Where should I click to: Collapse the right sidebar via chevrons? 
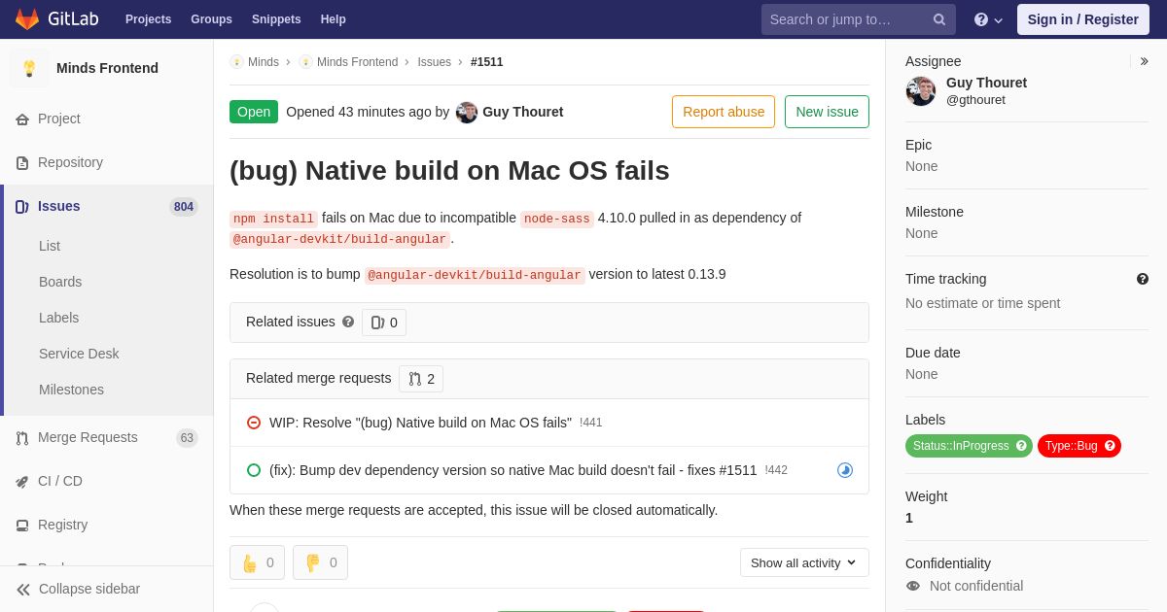1144,61
